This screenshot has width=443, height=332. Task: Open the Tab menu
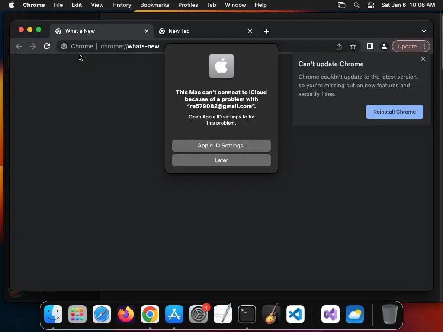(211, 5)
